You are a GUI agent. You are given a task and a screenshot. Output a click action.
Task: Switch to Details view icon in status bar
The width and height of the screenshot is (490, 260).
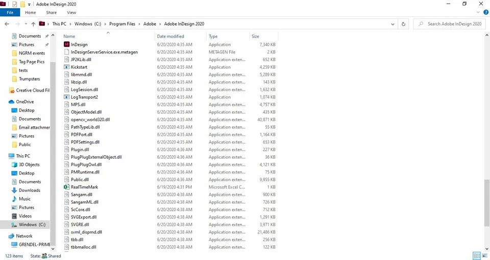(477, 256)
